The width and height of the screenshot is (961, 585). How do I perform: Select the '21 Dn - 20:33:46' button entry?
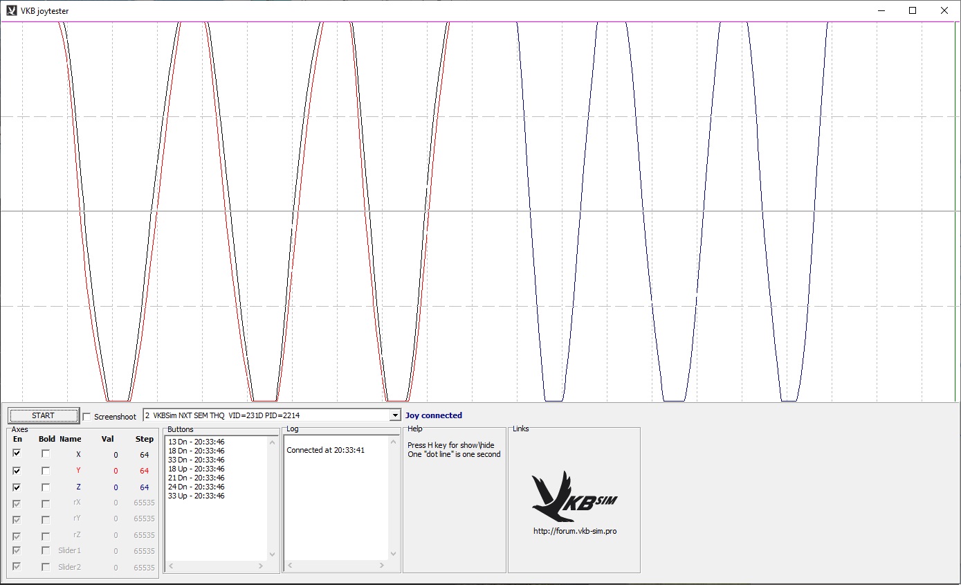(x=196, y=478)
